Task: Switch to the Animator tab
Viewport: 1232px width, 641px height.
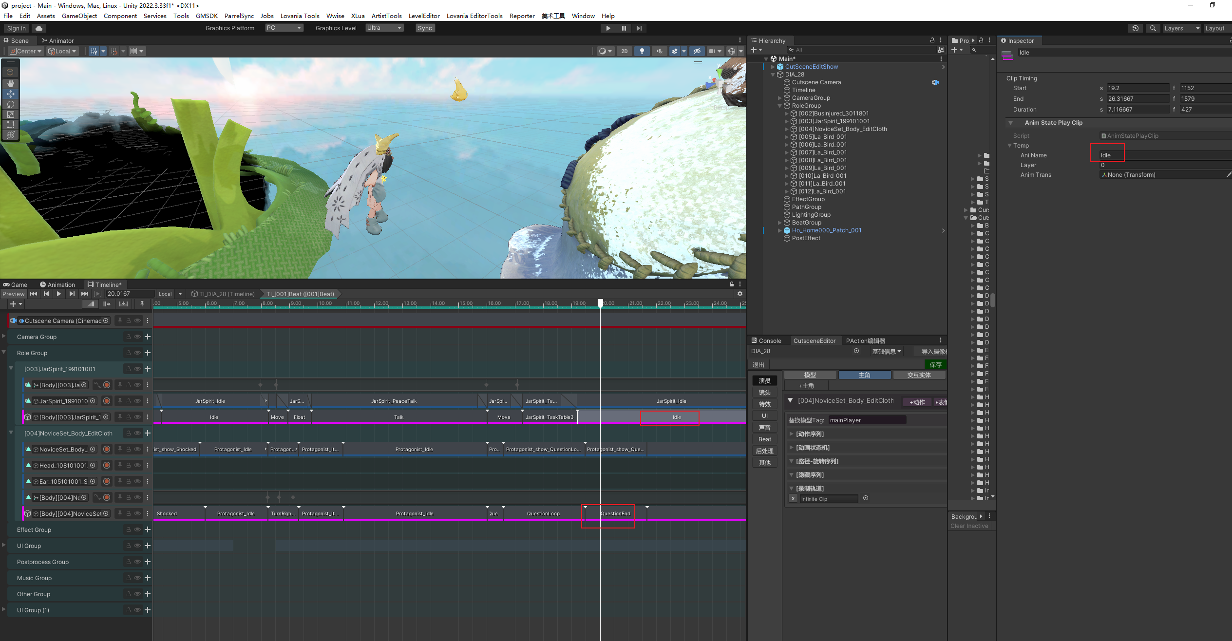Action: coord(57,40)
